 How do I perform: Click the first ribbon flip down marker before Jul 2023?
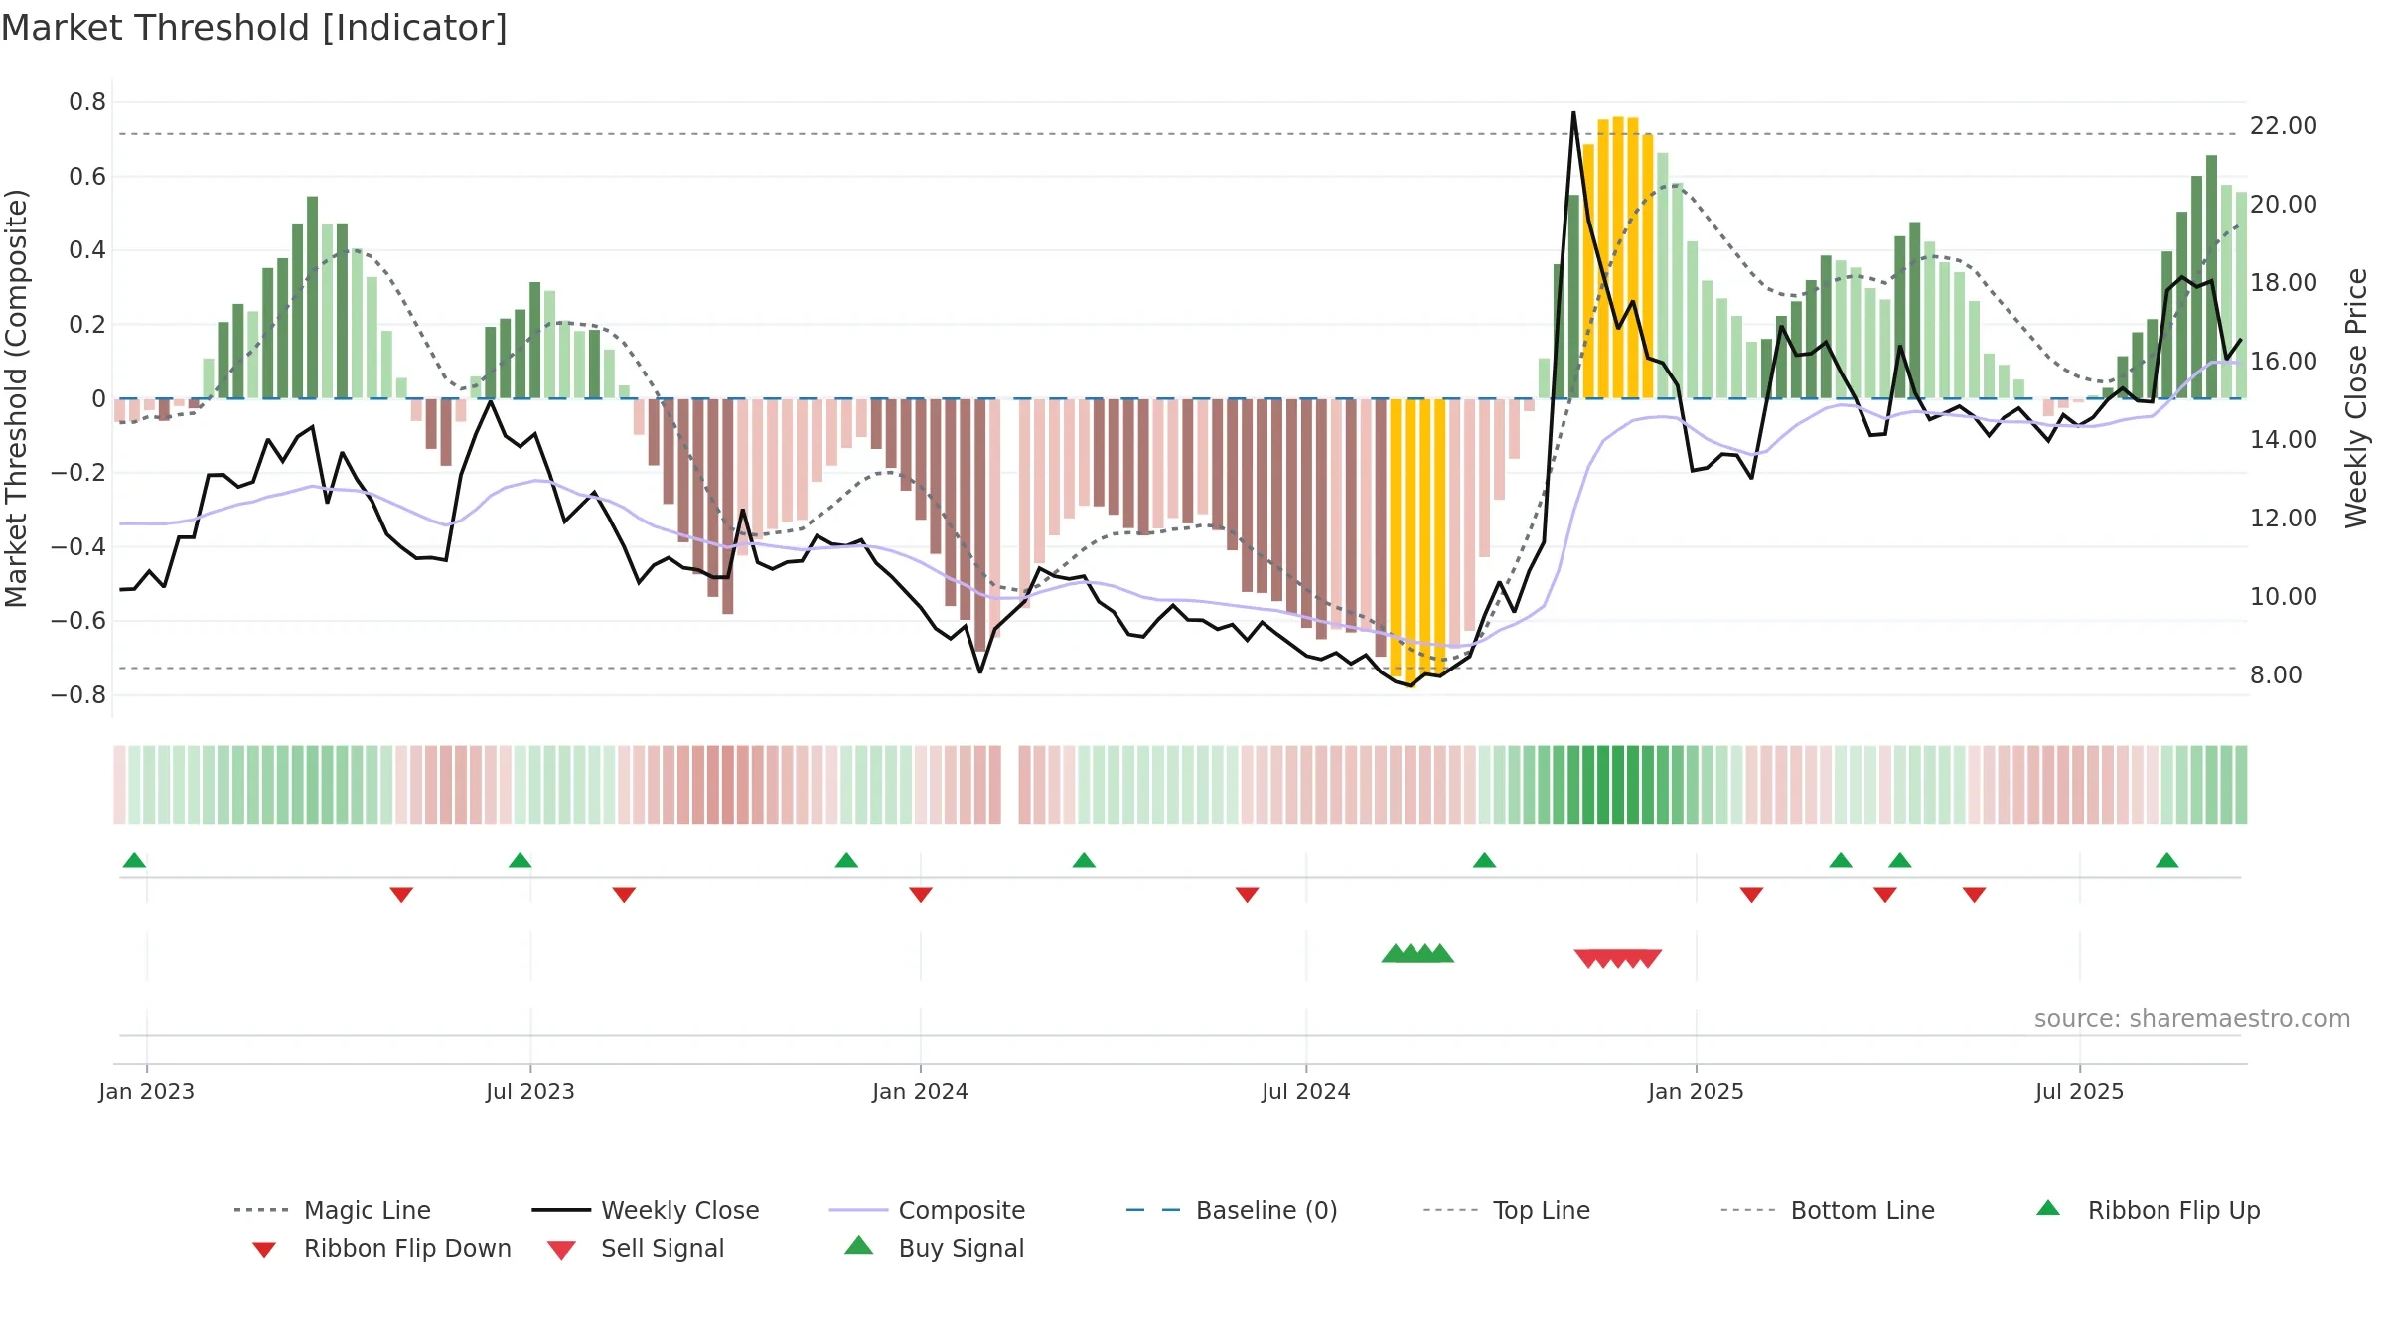pos(401,895)
